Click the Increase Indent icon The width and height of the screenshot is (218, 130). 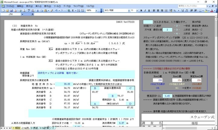point(196,11)
